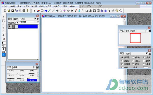153x95 pixels.
Task: Expand the layers panel flyout arrow menu
Action: point(38,19)
